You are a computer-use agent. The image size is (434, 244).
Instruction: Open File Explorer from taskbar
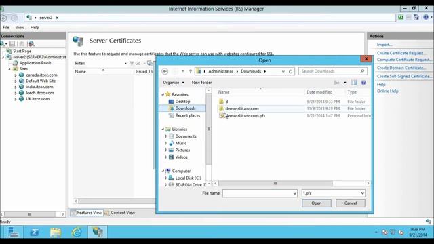56,232
